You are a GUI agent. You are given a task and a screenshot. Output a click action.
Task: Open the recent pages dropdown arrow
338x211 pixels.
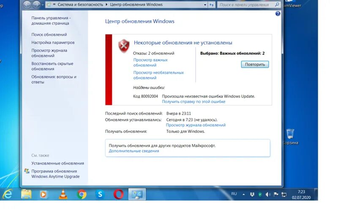click(x=43, y=5)
